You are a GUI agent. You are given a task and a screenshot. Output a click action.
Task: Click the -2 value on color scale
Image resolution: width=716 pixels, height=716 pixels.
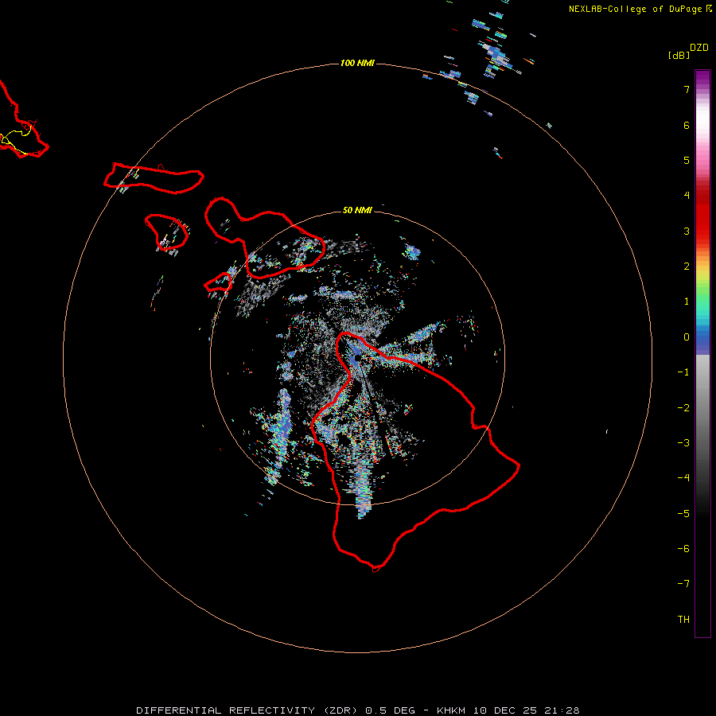coord(683,408)
